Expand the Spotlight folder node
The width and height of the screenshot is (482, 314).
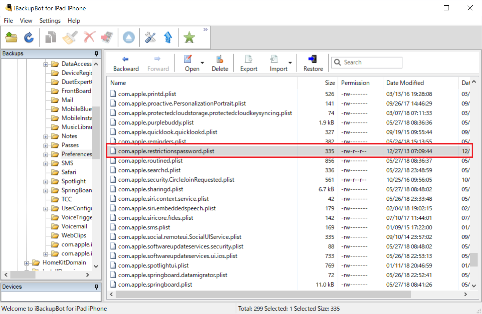click(46, 182)
